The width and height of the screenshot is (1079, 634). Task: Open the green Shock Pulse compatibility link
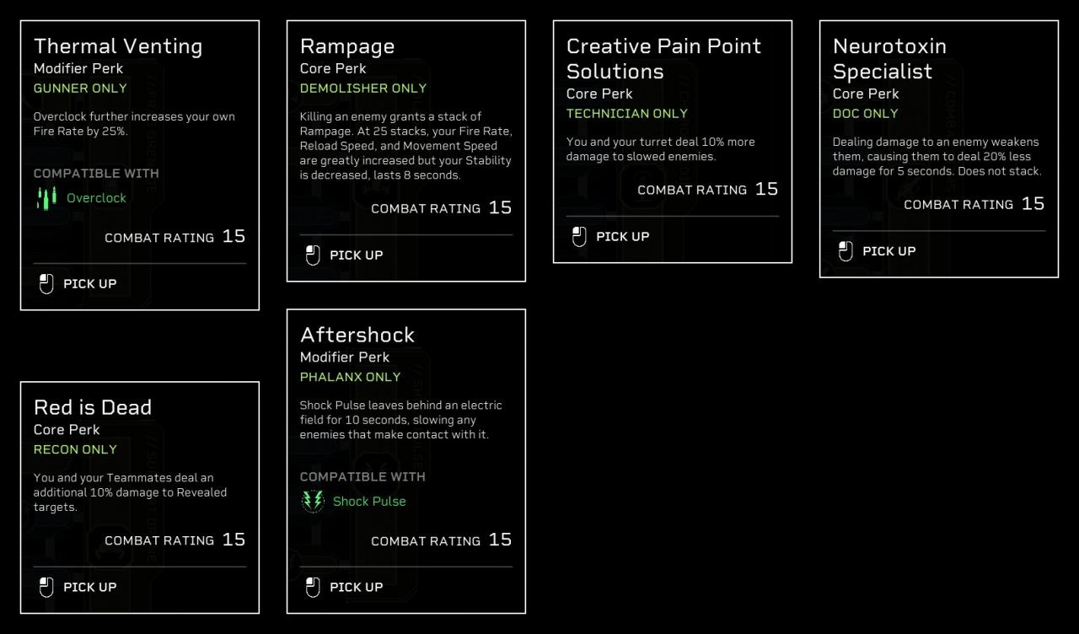pyautogui.click(x=369, y=502)
